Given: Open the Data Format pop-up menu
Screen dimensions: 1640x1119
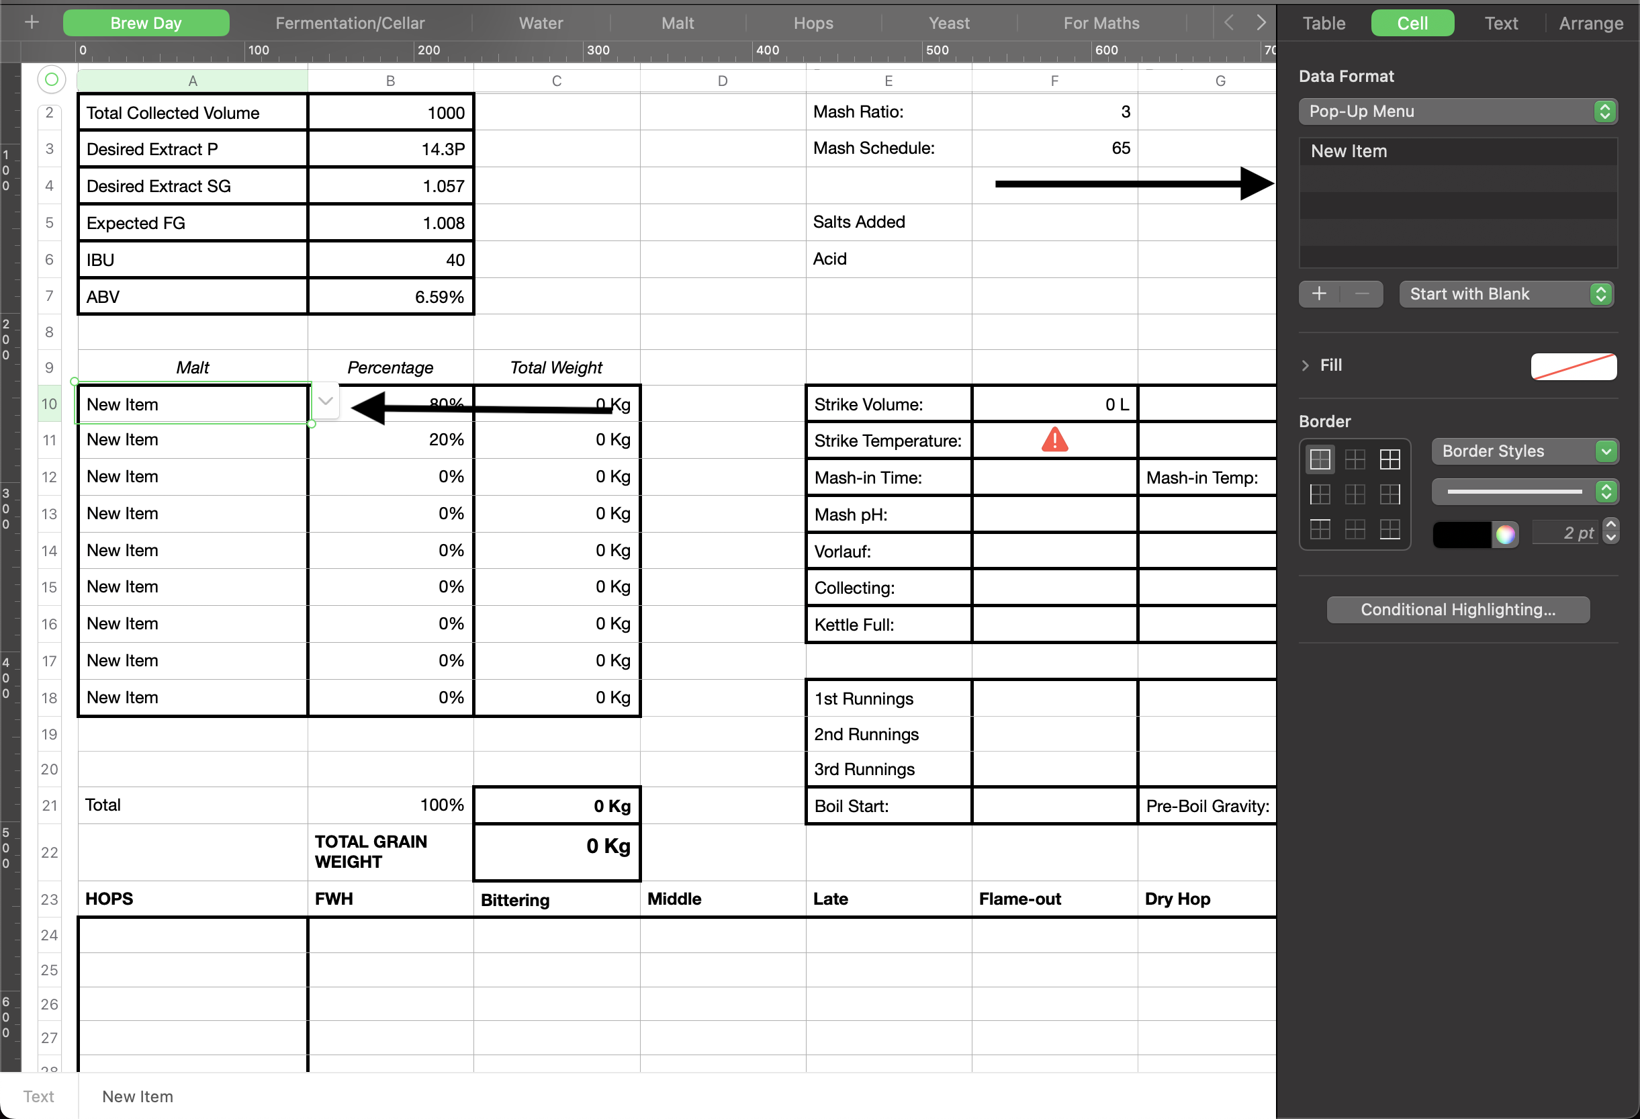Looking at the screenshot, I should point(1457,111).
